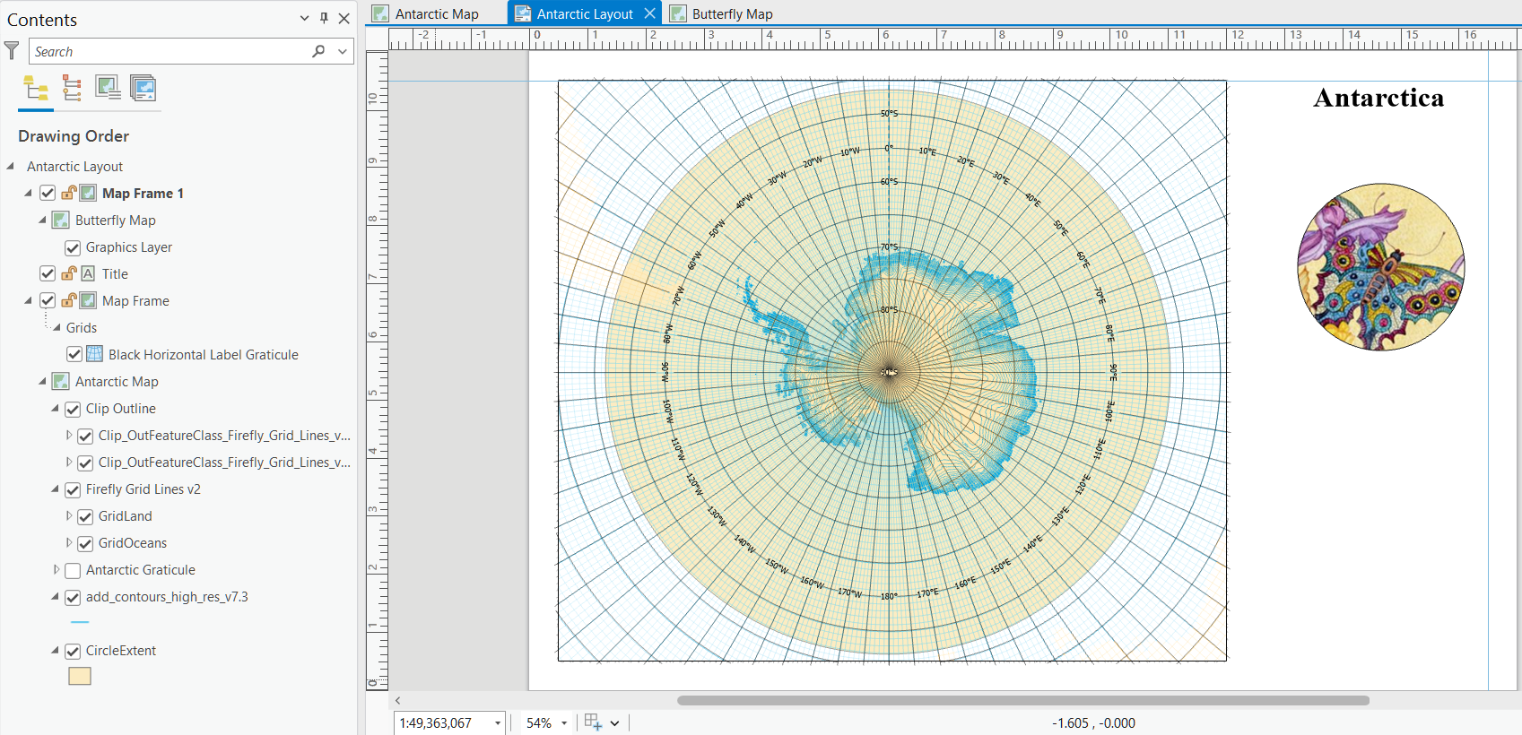Screen dimensions: 1522x735
Task: Open the map scale dropdown
Action: (x=498, y=723)
